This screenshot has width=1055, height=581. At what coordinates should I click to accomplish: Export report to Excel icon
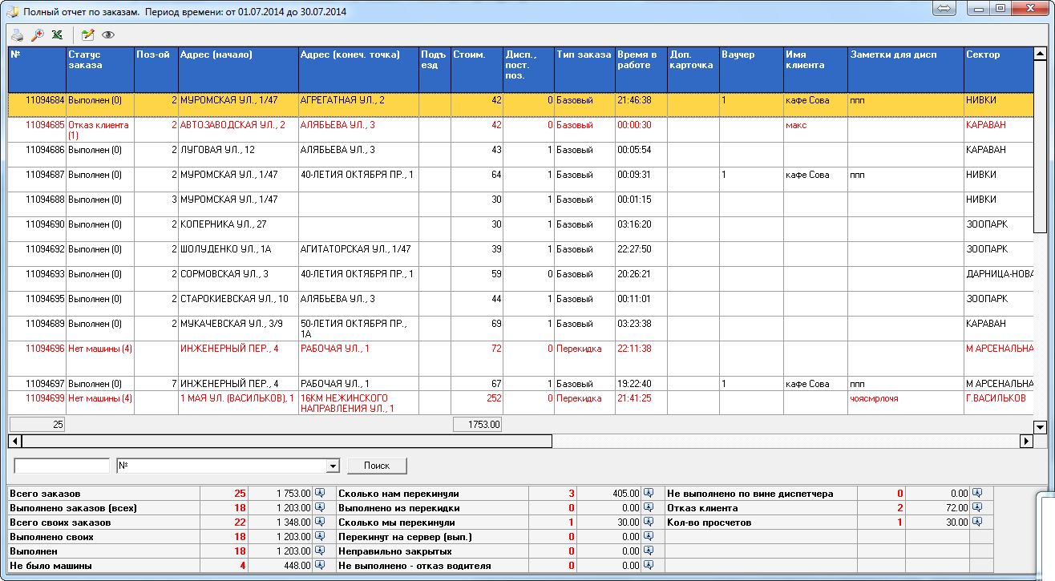coord(57,34)
